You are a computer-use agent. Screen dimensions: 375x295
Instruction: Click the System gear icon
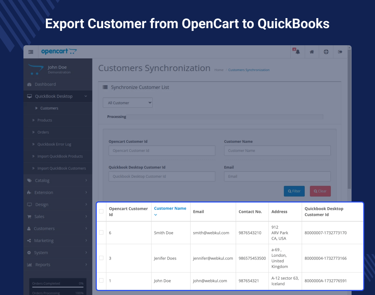pos(29,253)
